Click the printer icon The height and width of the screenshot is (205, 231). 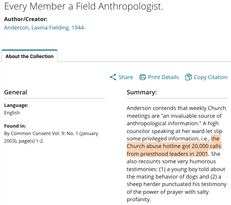[x=143, y=77]
